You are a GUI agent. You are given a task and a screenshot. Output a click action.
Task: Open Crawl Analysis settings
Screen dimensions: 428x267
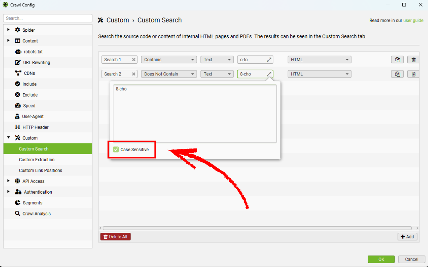pos(36,214)
